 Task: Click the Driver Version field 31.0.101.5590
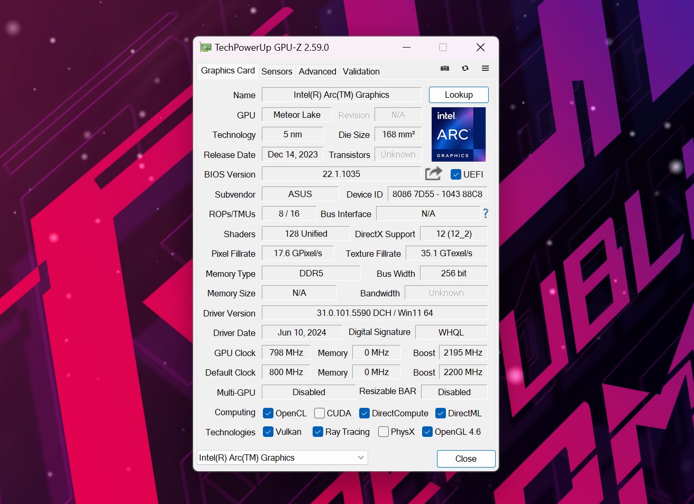pos(375,313)
